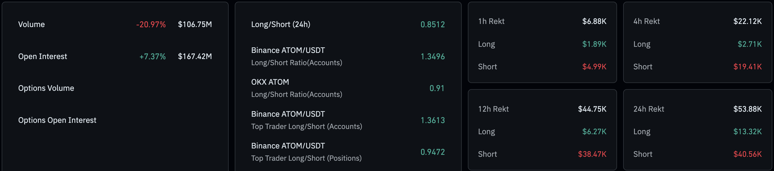Click the 24h Rekt heading

(x=649, y=109)
